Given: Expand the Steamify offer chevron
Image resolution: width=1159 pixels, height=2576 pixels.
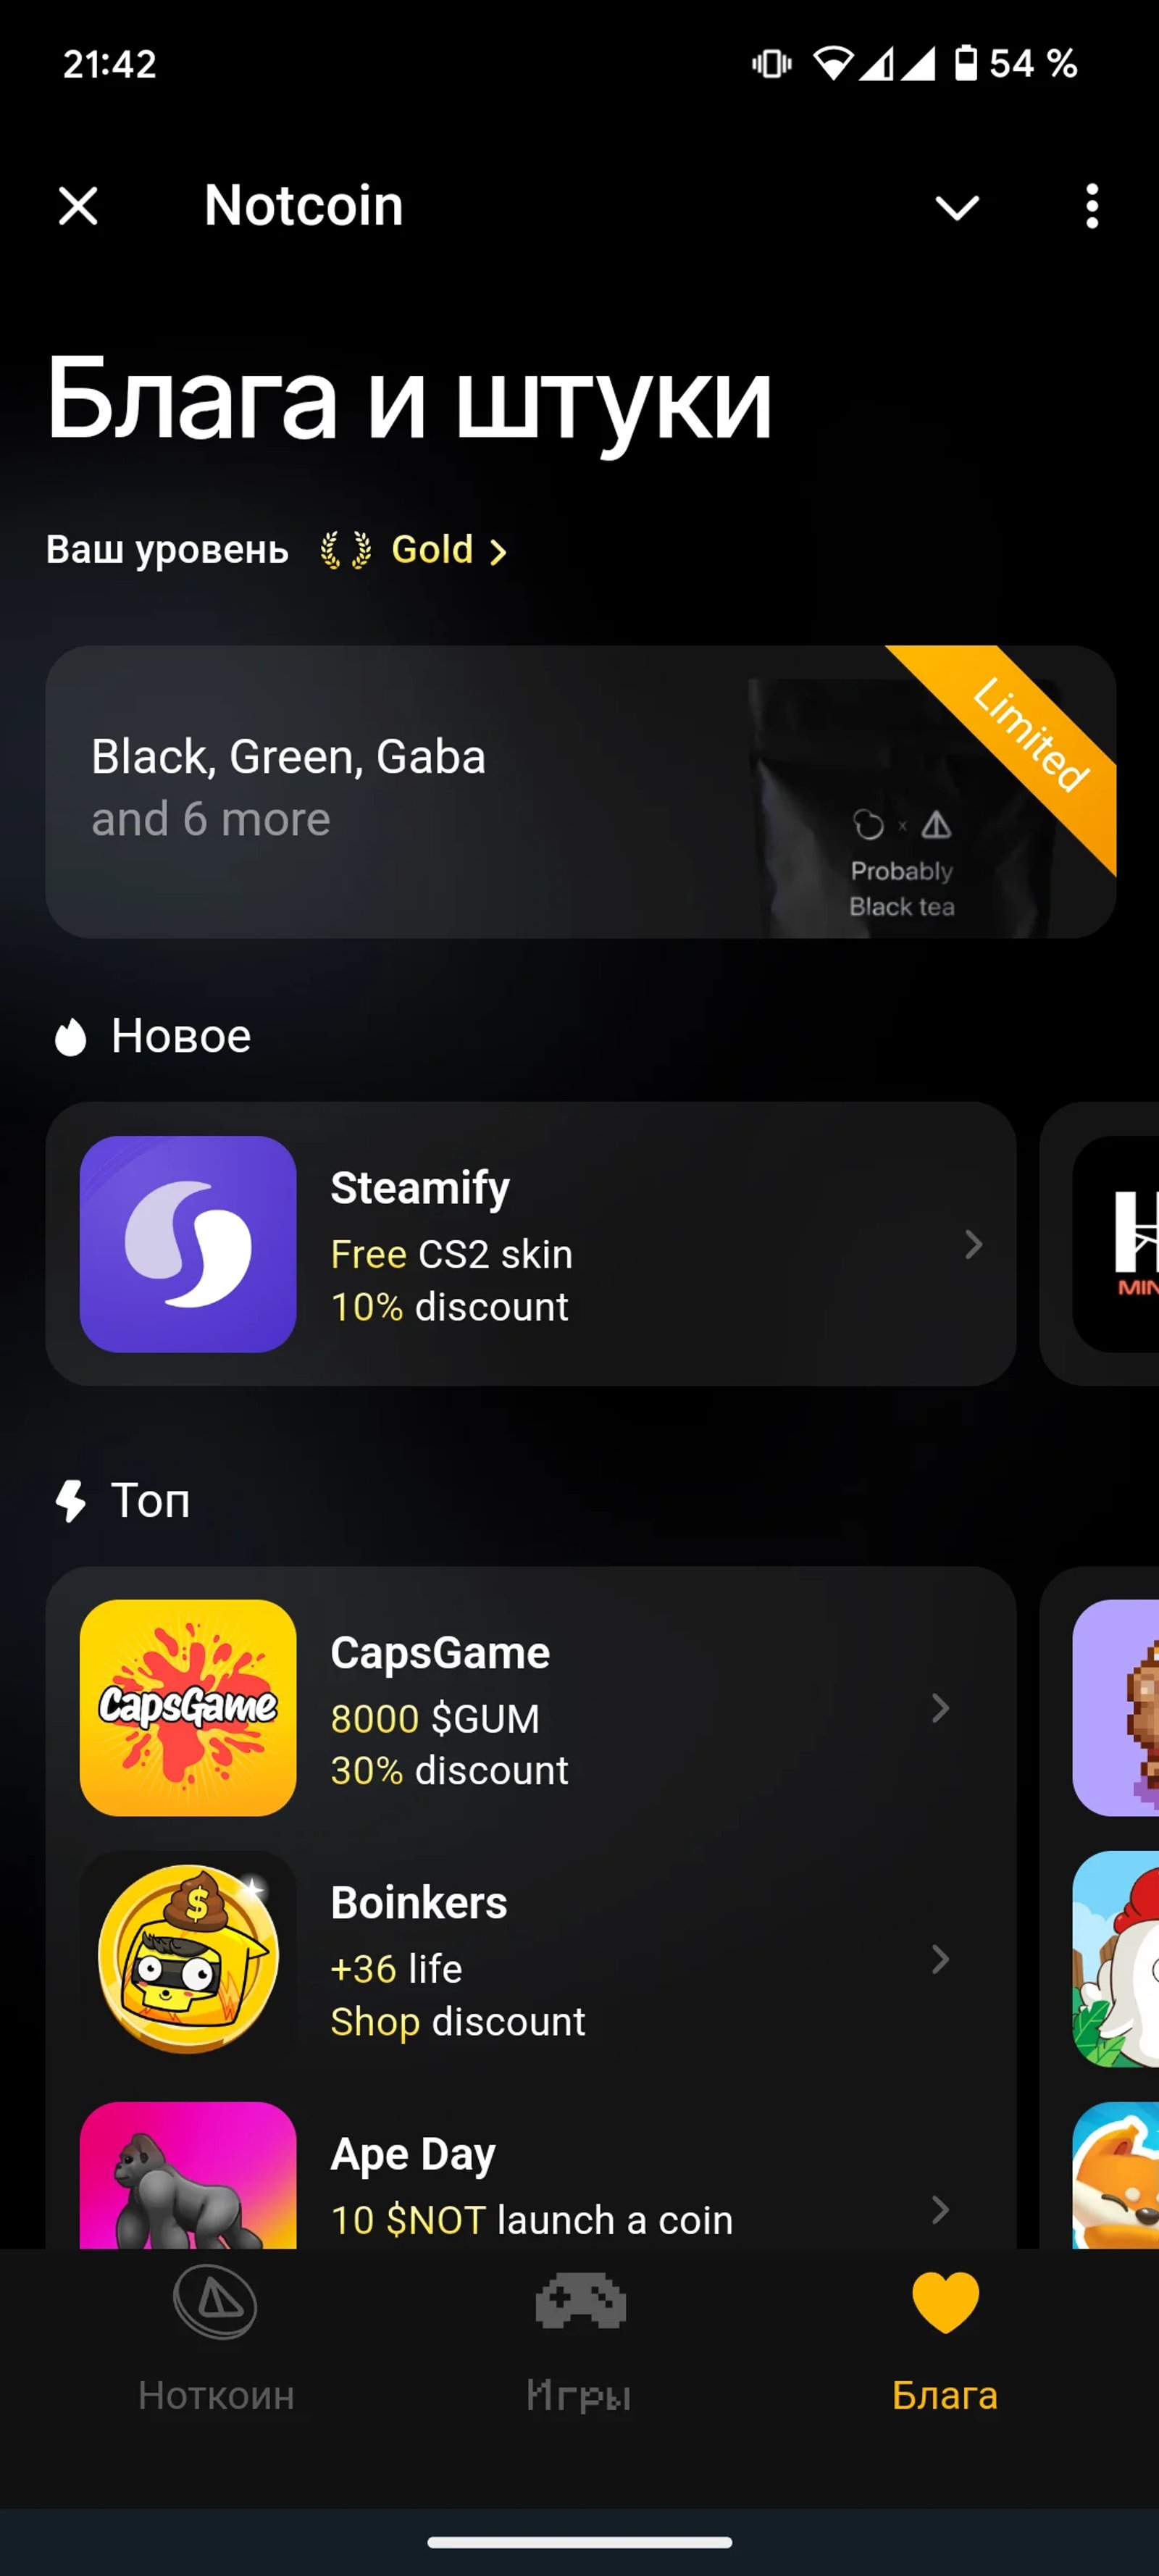Looking at the screenshot, I should (973, 1244).
